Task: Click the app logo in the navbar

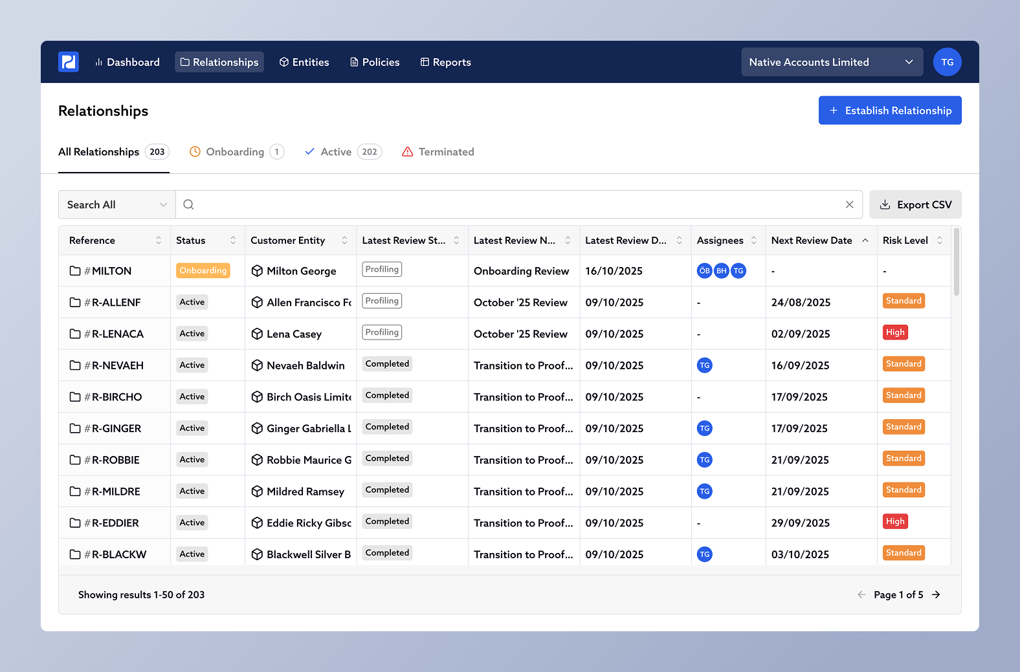Action: [69, 62]
